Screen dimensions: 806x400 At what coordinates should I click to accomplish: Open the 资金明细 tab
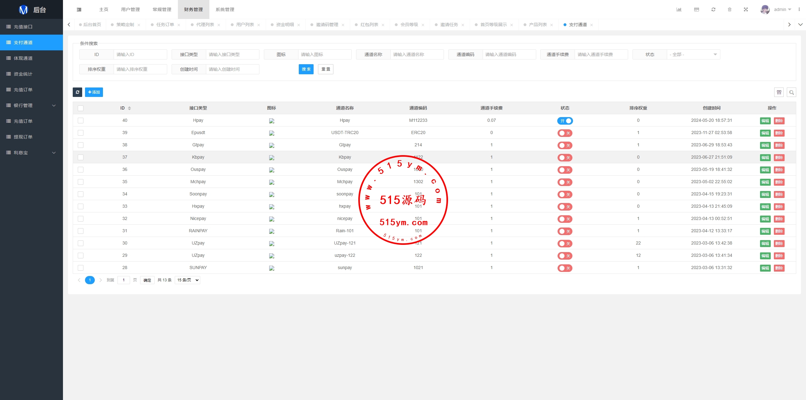pyautogui.click(x=285, y=25)
